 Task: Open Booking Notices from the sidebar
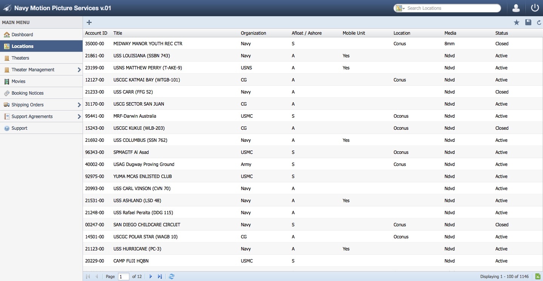(28, 93)
